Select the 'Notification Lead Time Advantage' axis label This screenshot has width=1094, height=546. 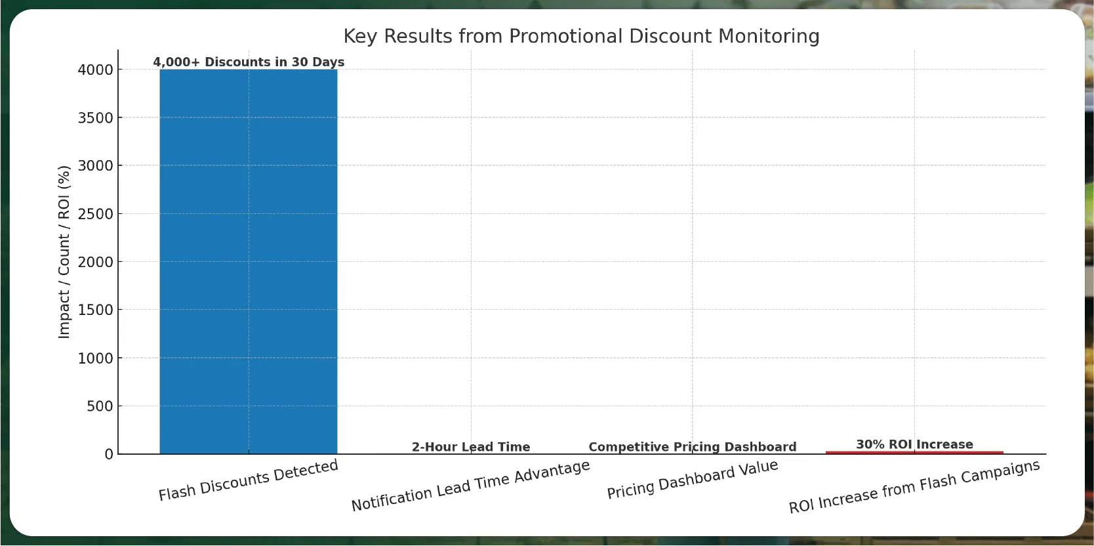[x=470, y=486]
